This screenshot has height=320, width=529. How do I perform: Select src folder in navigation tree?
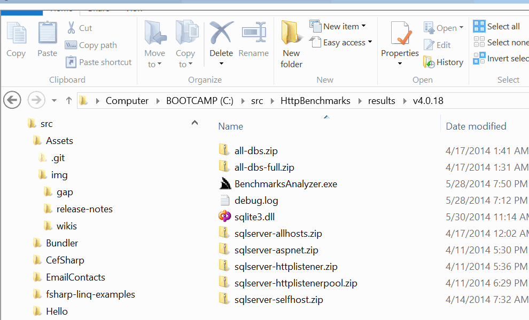tap(46, 124)
